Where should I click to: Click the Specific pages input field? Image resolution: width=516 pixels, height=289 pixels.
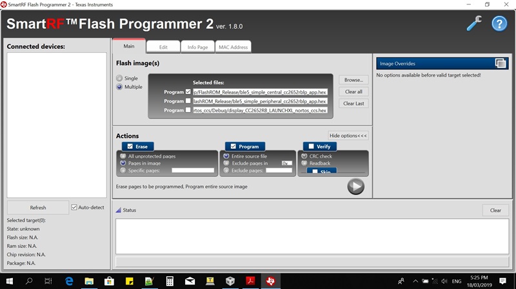[193, 171]
